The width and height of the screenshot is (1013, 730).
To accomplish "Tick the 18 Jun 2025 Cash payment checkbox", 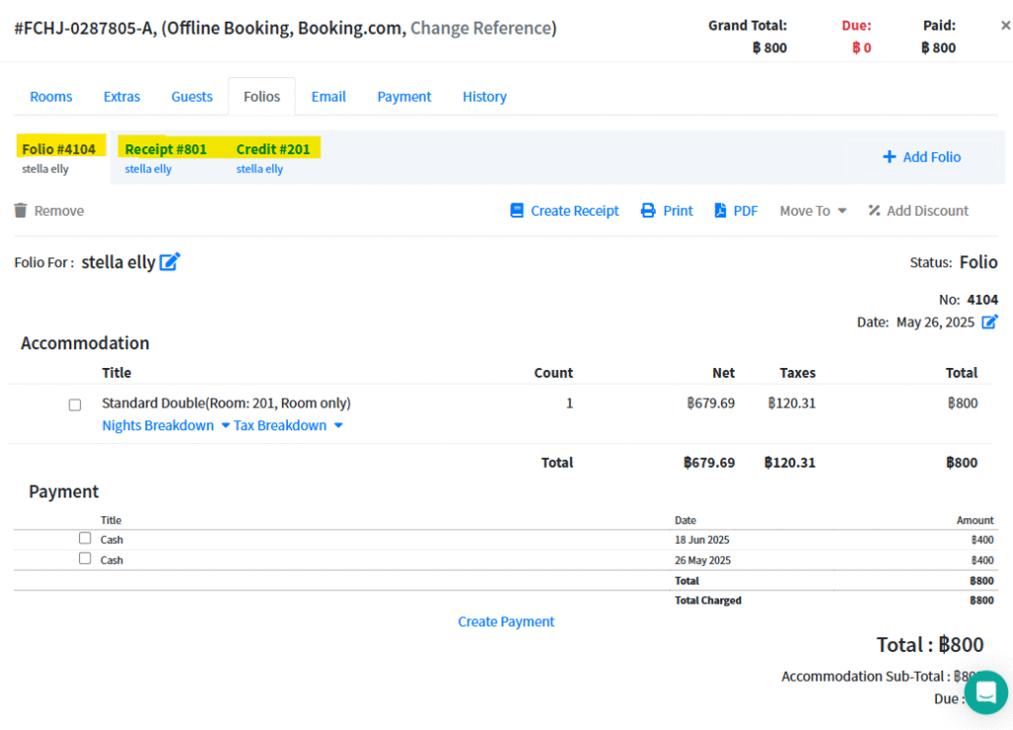I will (85, 538).
